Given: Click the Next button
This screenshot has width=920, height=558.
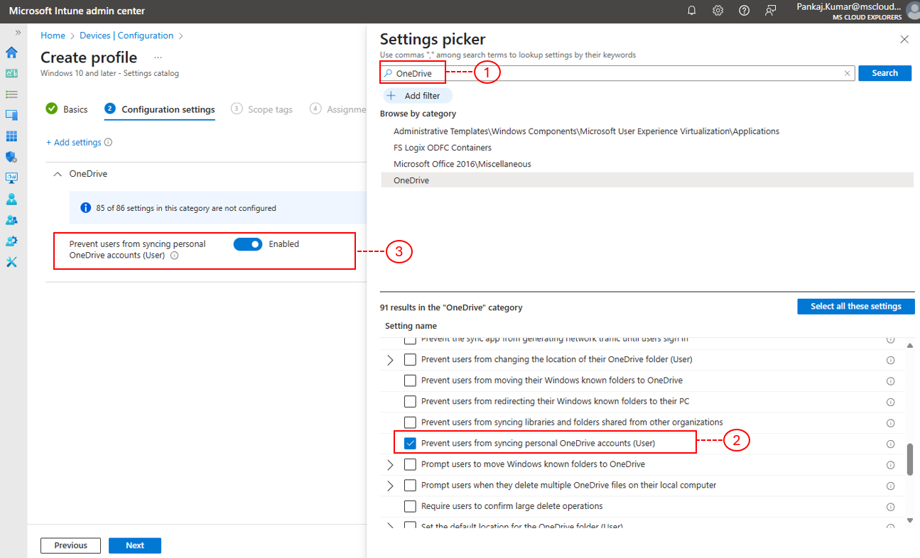Looking at the screenshot, I should click(x=135, y=545).
